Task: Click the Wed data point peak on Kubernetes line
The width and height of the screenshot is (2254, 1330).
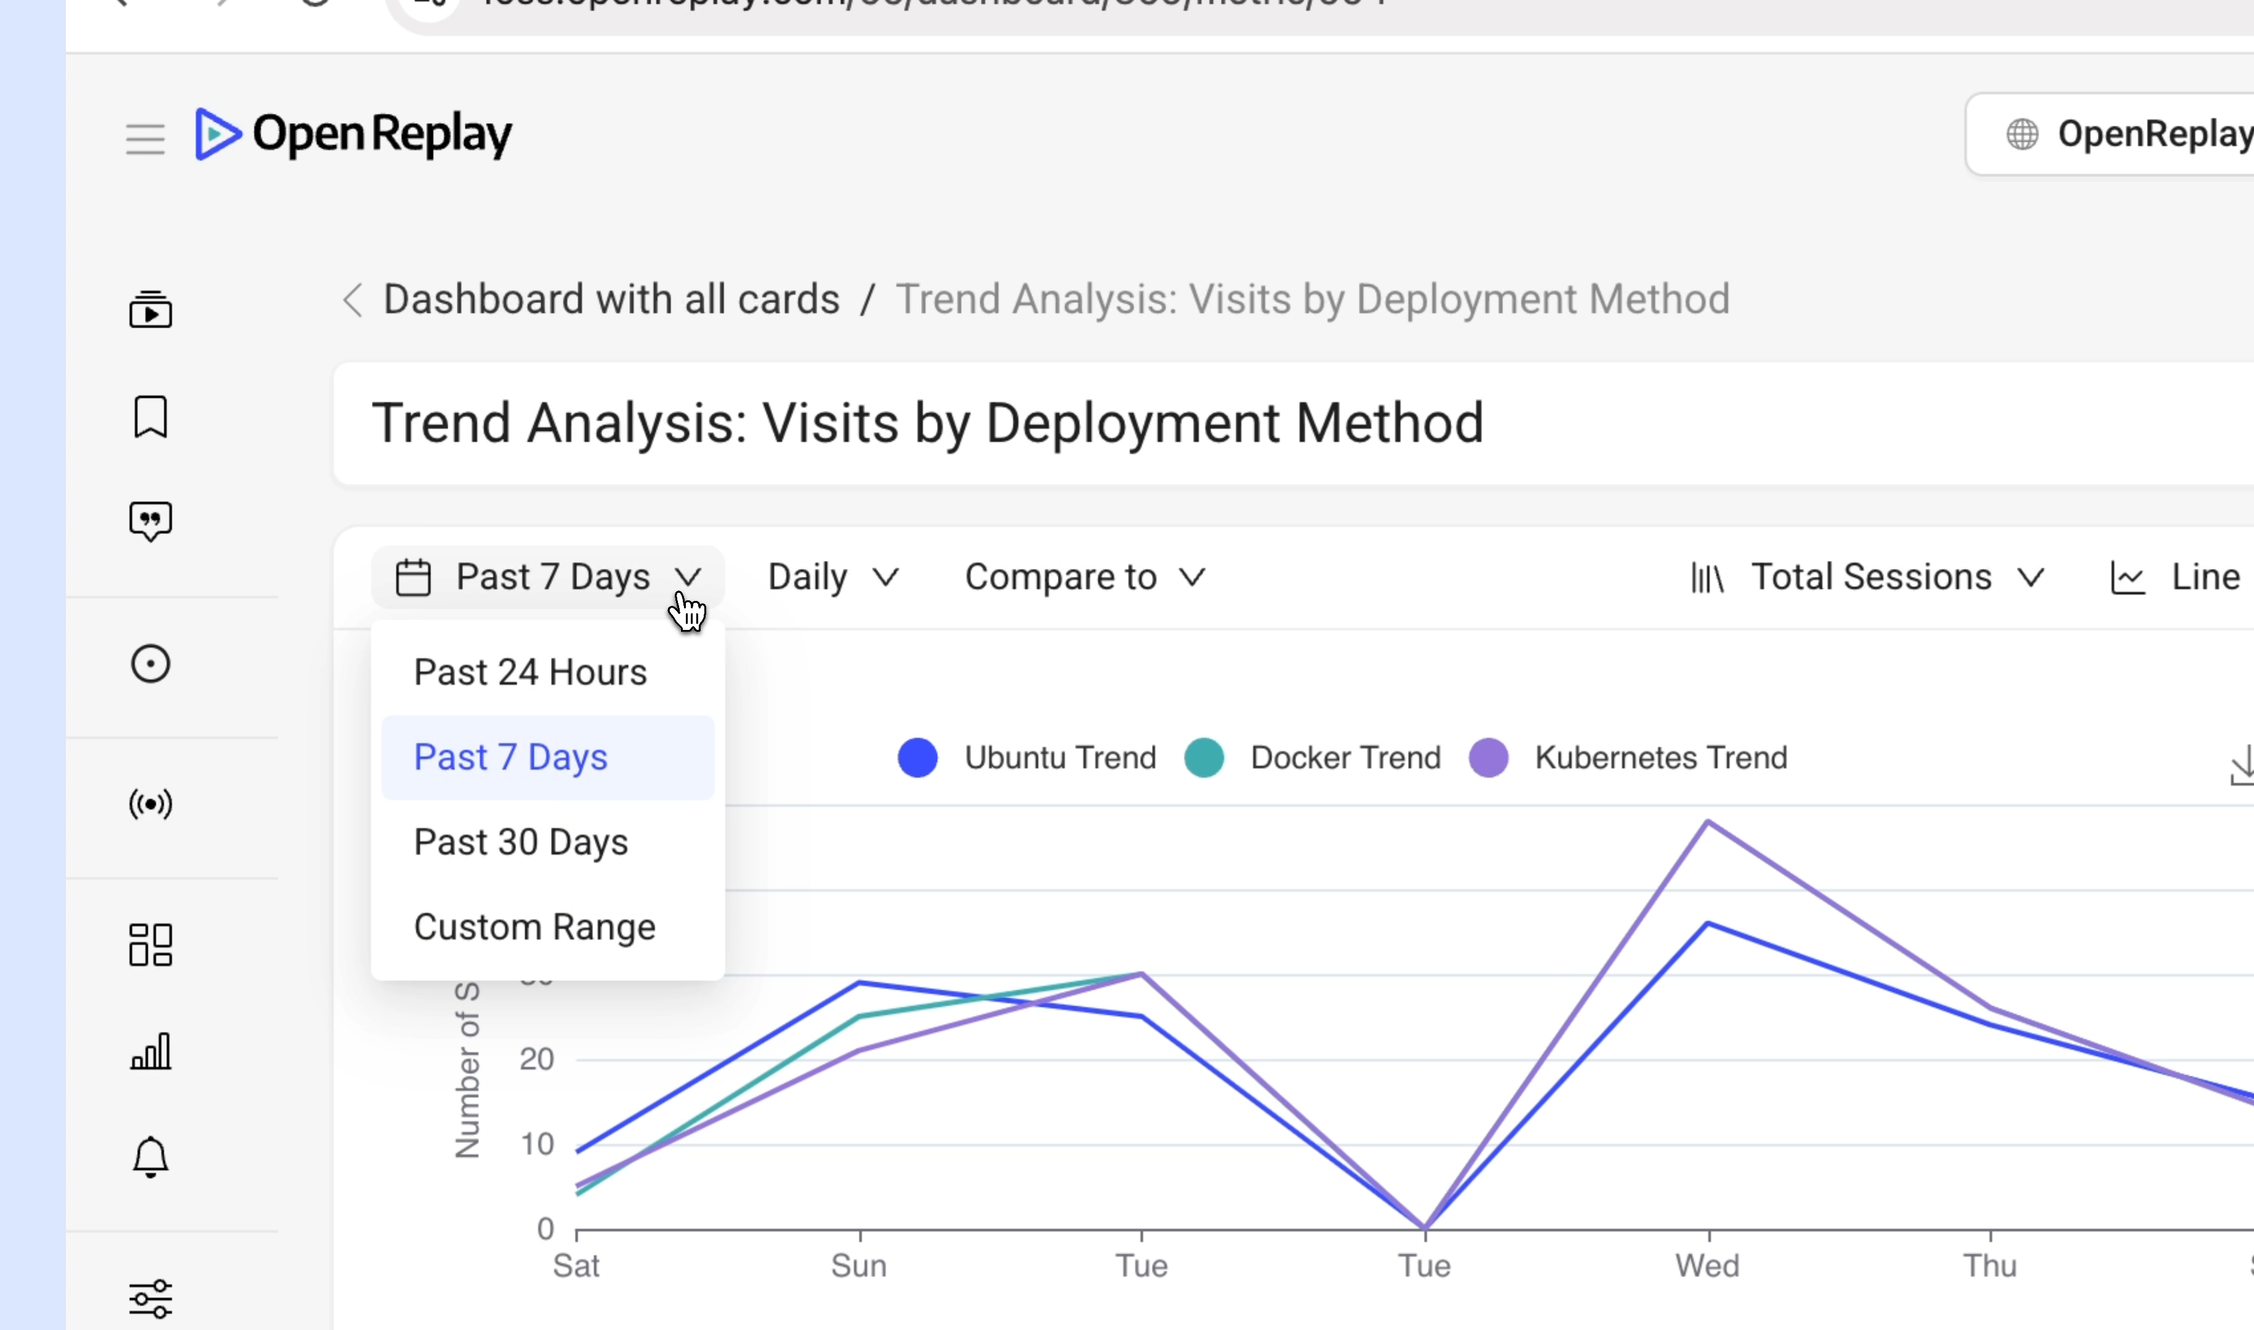Action: point(1709,821)
